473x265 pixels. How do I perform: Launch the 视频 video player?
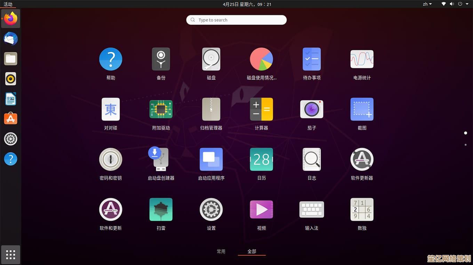[262, 210]
